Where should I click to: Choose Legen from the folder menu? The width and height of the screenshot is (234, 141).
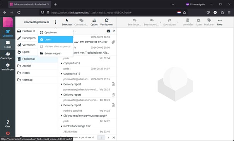click(56, 39)
